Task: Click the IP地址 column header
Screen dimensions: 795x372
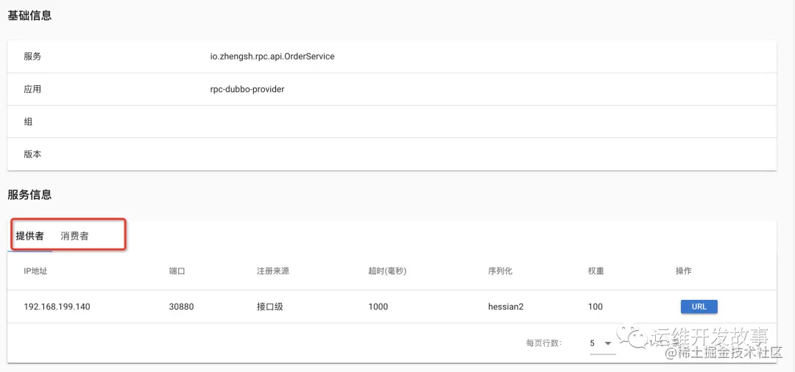Action: [35, 271]
